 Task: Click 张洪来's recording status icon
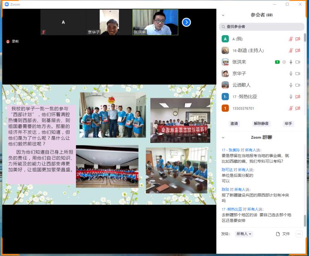pyautogui.click(x=284, y=62)
